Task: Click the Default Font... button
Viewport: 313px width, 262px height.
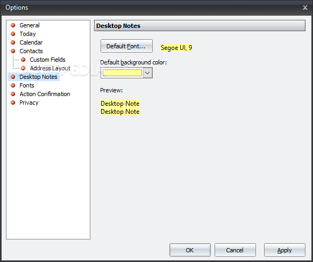Action: tap(126, 46)
